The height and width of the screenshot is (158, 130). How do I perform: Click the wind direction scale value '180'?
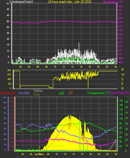(9, 79)
